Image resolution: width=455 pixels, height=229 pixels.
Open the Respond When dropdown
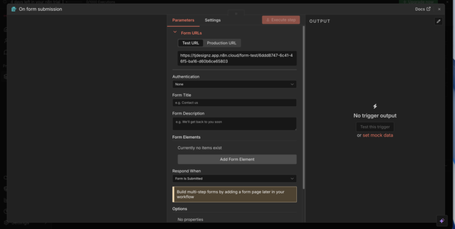234,178
